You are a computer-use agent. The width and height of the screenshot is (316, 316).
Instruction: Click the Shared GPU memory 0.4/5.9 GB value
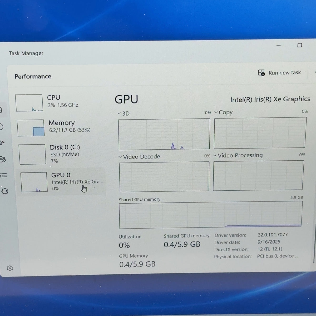(x=182, y=244)
